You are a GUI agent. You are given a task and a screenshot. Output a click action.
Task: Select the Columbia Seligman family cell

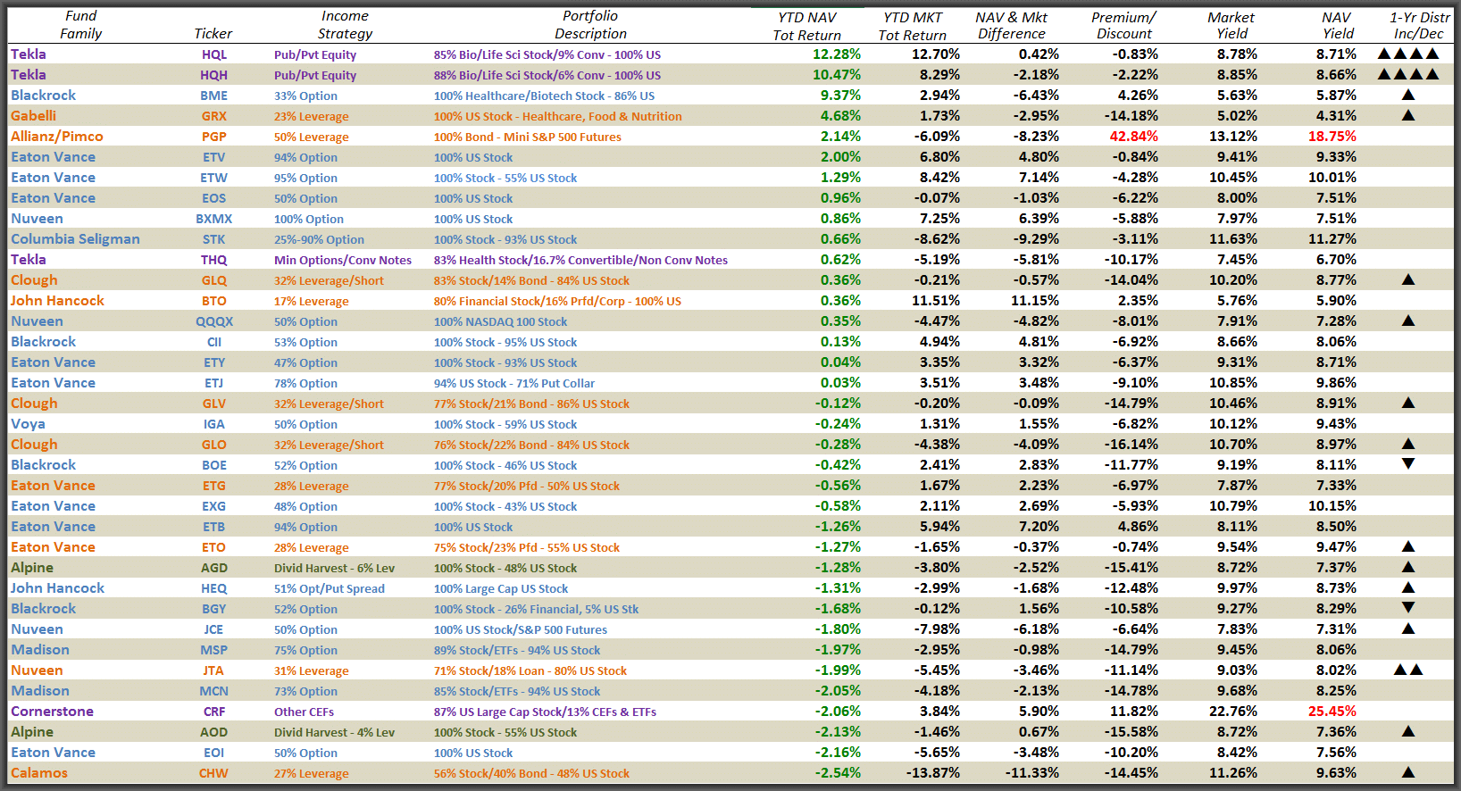(x=75, y=239)
